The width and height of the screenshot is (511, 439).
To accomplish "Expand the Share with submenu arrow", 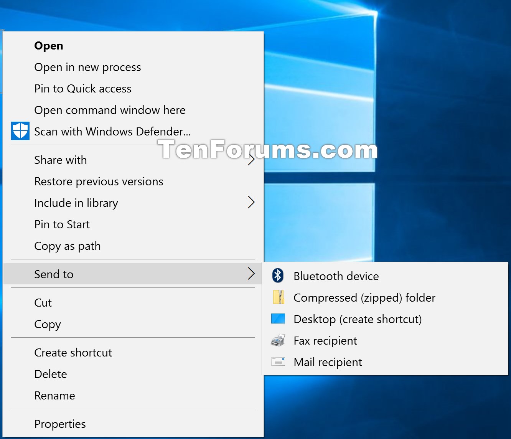I will pyautogui.click(x=251, y=160).
